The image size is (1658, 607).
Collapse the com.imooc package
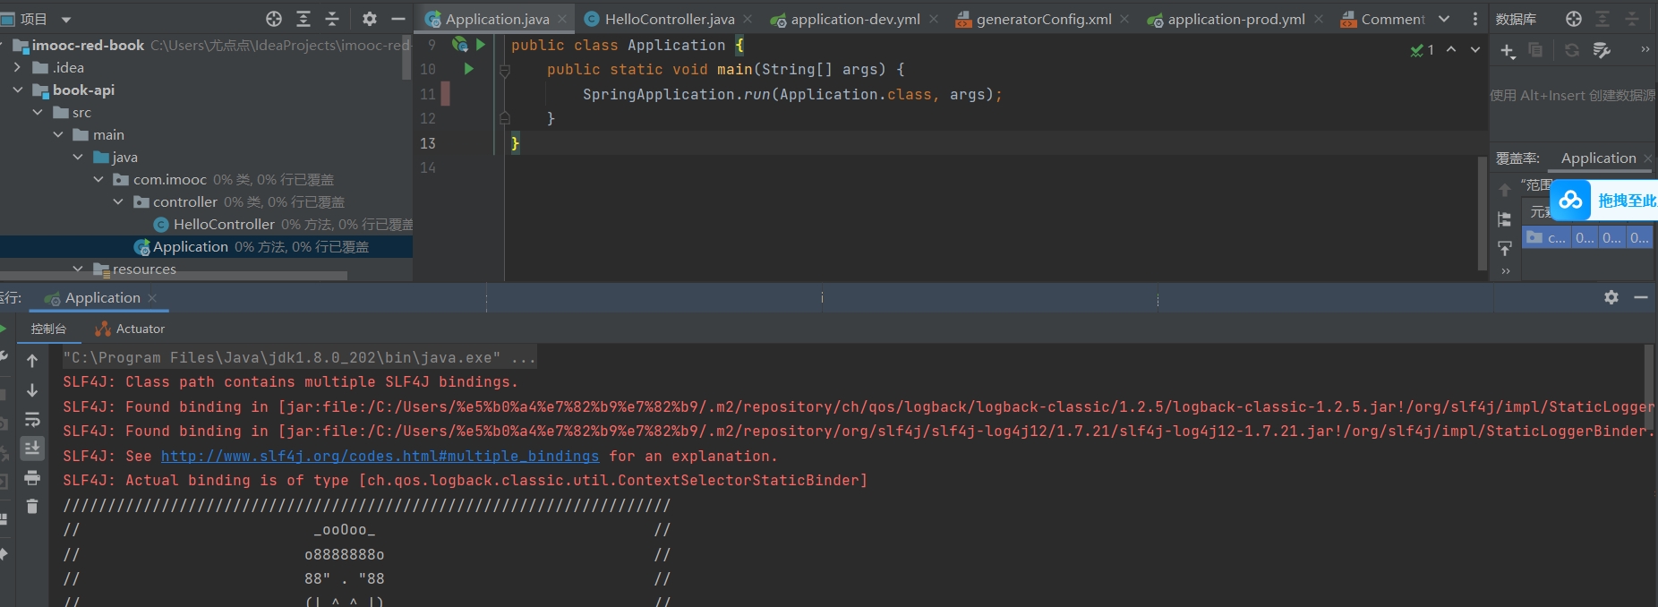point(98,179)
